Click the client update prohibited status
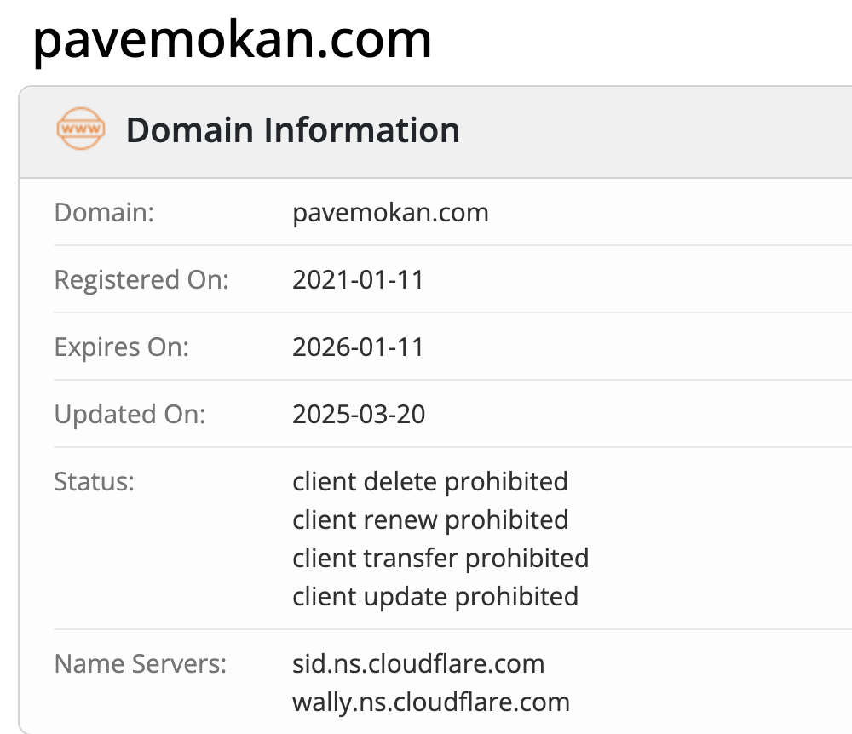The height and width of the screenshot is (734, 852). coord(435,597)
